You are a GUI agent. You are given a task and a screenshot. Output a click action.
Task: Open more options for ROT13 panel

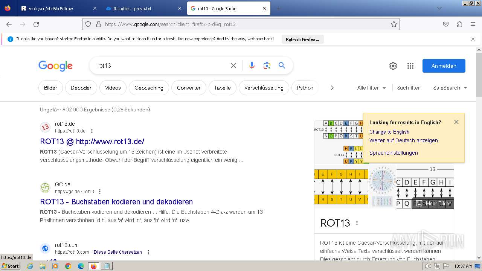coord(357,223)
